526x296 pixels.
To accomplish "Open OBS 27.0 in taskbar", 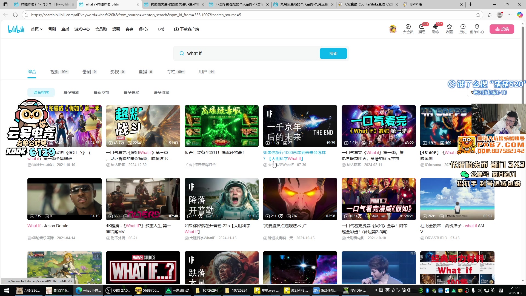I will coord(118,291).
